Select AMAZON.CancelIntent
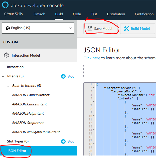Image resolution: width=156 pixels, height=158 pixels. [30, 104]
